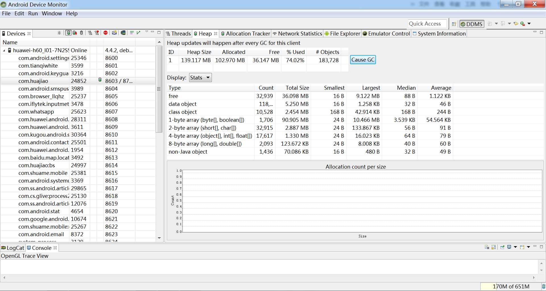Click the Run Garbage Collector icon in status bar
Image resolution: width=546 pixels, height=291 pixels.
(x=543, y=286)
